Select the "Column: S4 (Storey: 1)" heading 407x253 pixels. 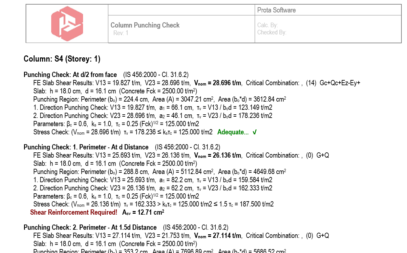pos(62,59)
